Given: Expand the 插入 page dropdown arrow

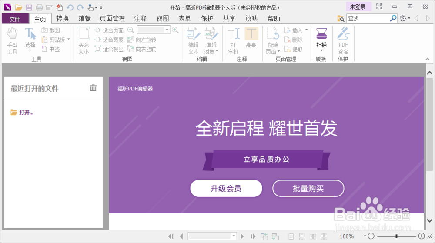Looking at the screenshot, I should [306, 30].
